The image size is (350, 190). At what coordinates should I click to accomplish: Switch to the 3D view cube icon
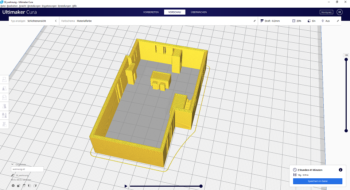[x=13, y=186]
